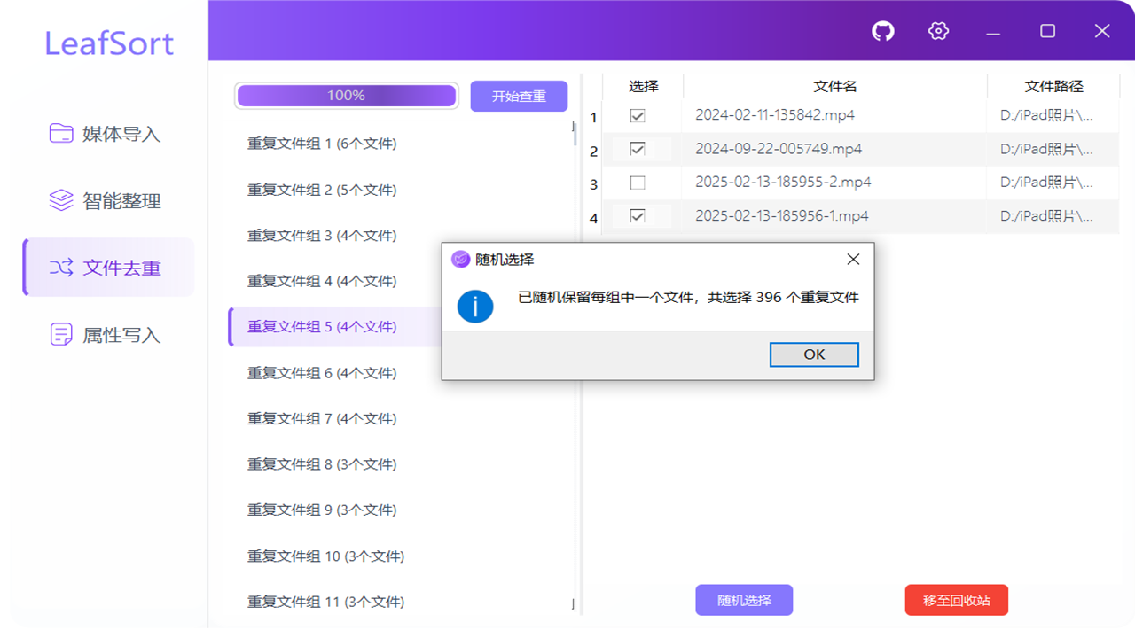This screenshot has width=1135, height=638.
Task: Click the 100% progress bar
Action: pyautogui.click(x=346, y=95)
